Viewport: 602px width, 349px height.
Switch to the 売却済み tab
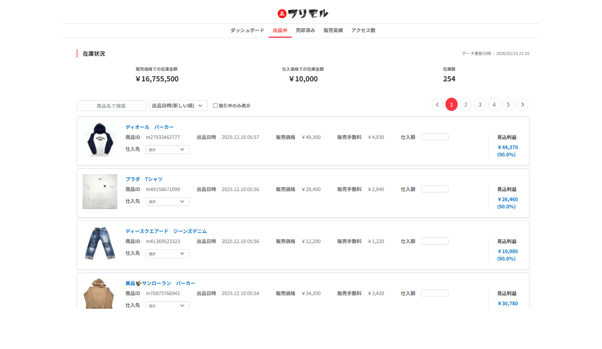point(305,31)
